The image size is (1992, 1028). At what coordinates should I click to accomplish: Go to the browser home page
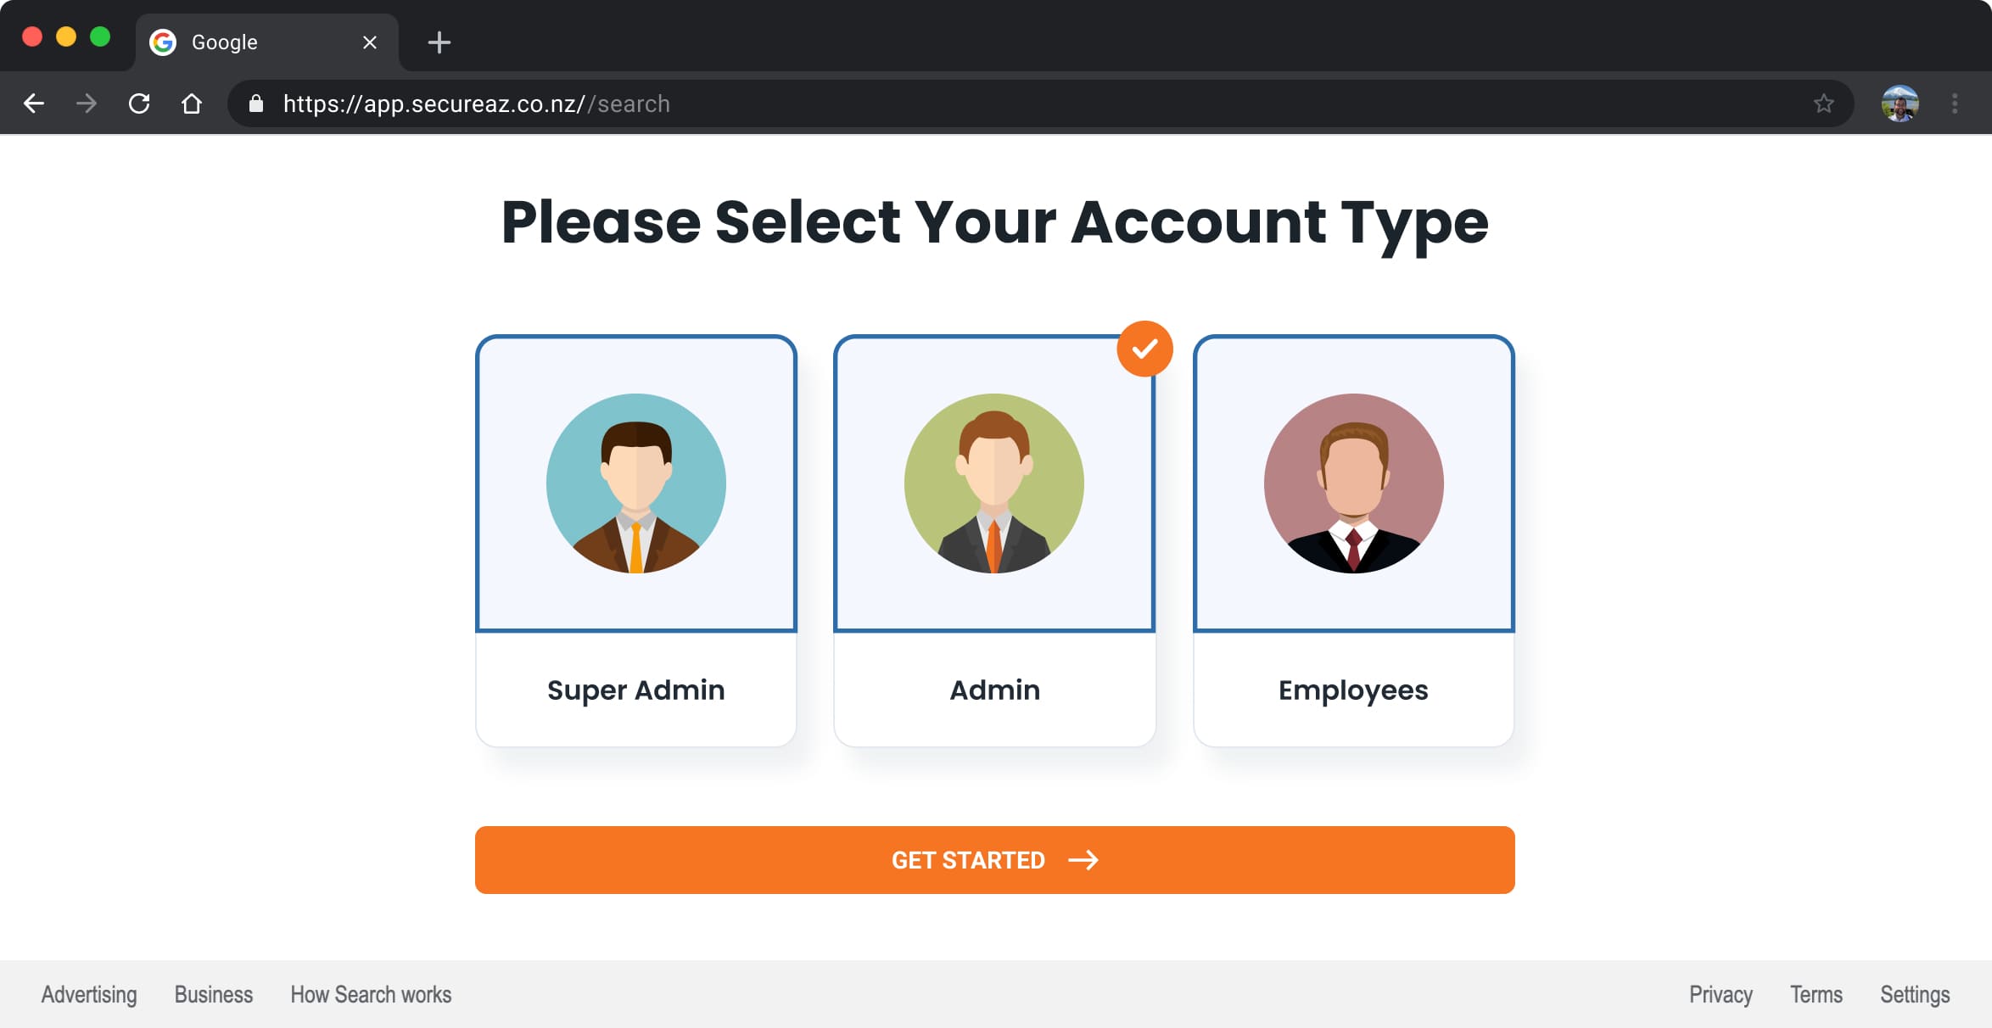click(192, 103)
